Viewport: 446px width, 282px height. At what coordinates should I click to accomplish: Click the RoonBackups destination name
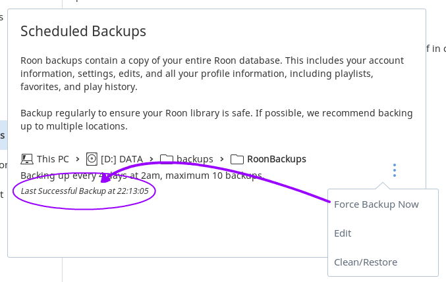pyautogui.click(x=277, y=159)
